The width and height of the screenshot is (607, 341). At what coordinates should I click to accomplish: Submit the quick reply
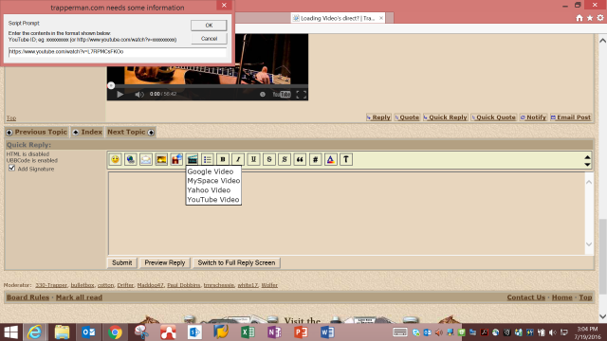click(122, 263)
